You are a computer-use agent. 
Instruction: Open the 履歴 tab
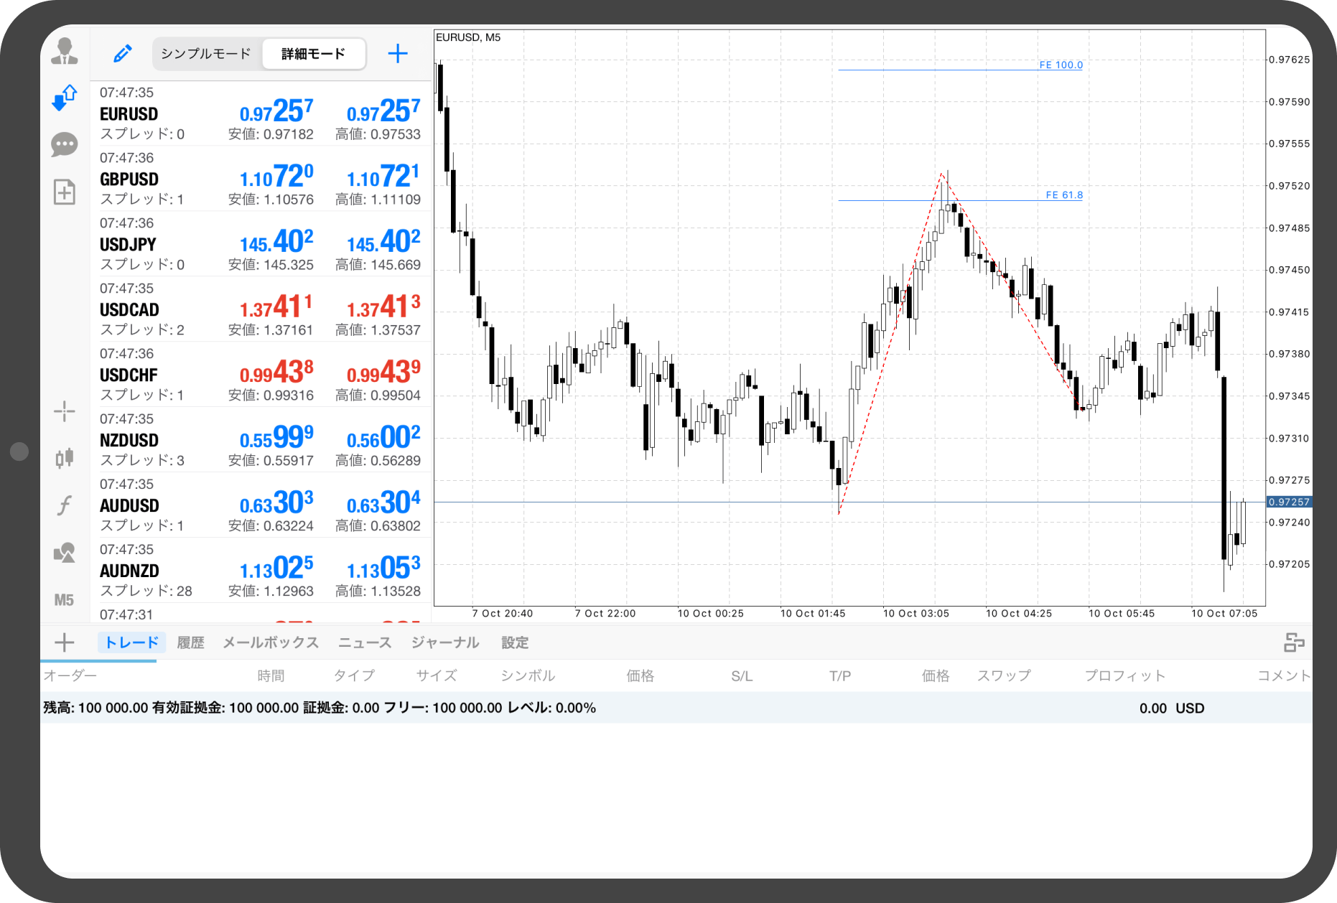190,642
